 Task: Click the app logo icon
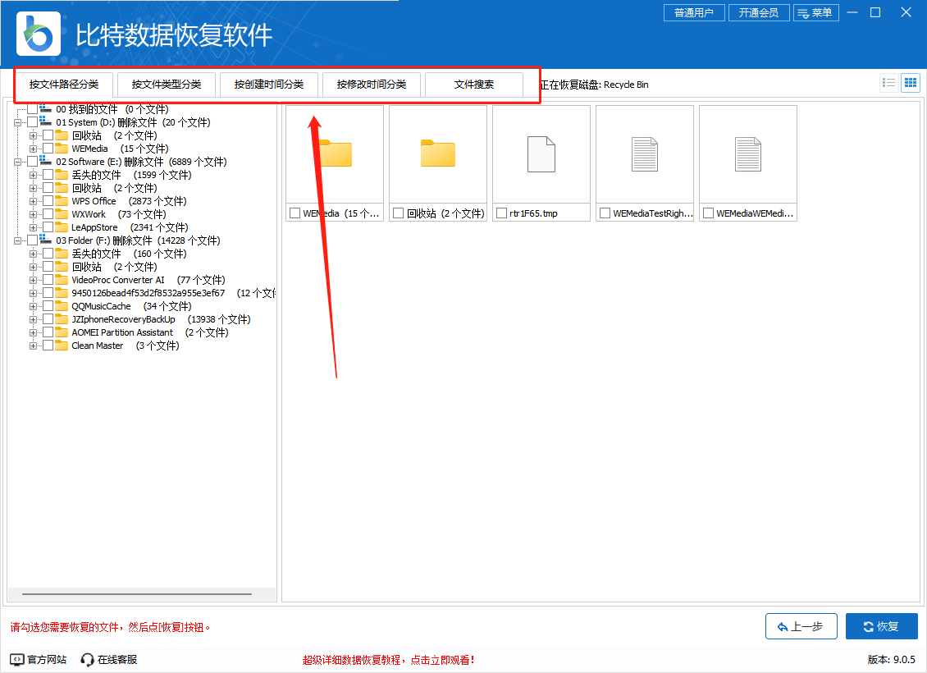click(x=38, y=34)
